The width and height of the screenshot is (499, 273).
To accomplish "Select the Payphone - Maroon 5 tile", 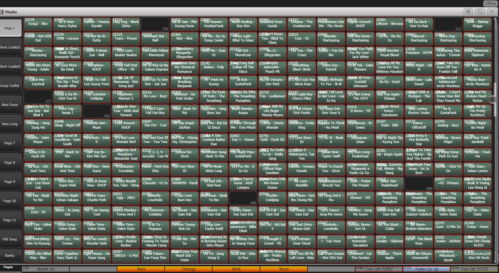I will [126, 97].
